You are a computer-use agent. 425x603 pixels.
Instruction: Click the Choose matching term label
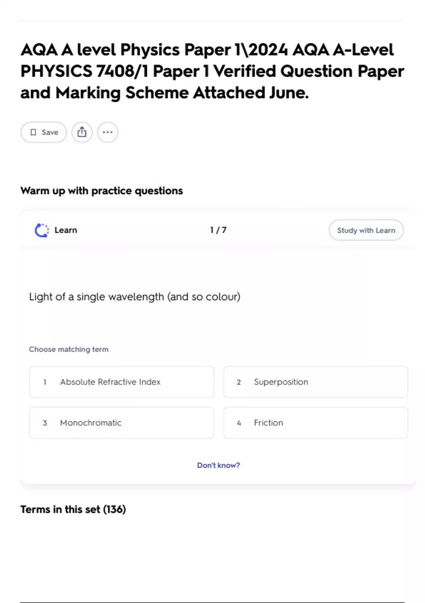coord(69,349)
